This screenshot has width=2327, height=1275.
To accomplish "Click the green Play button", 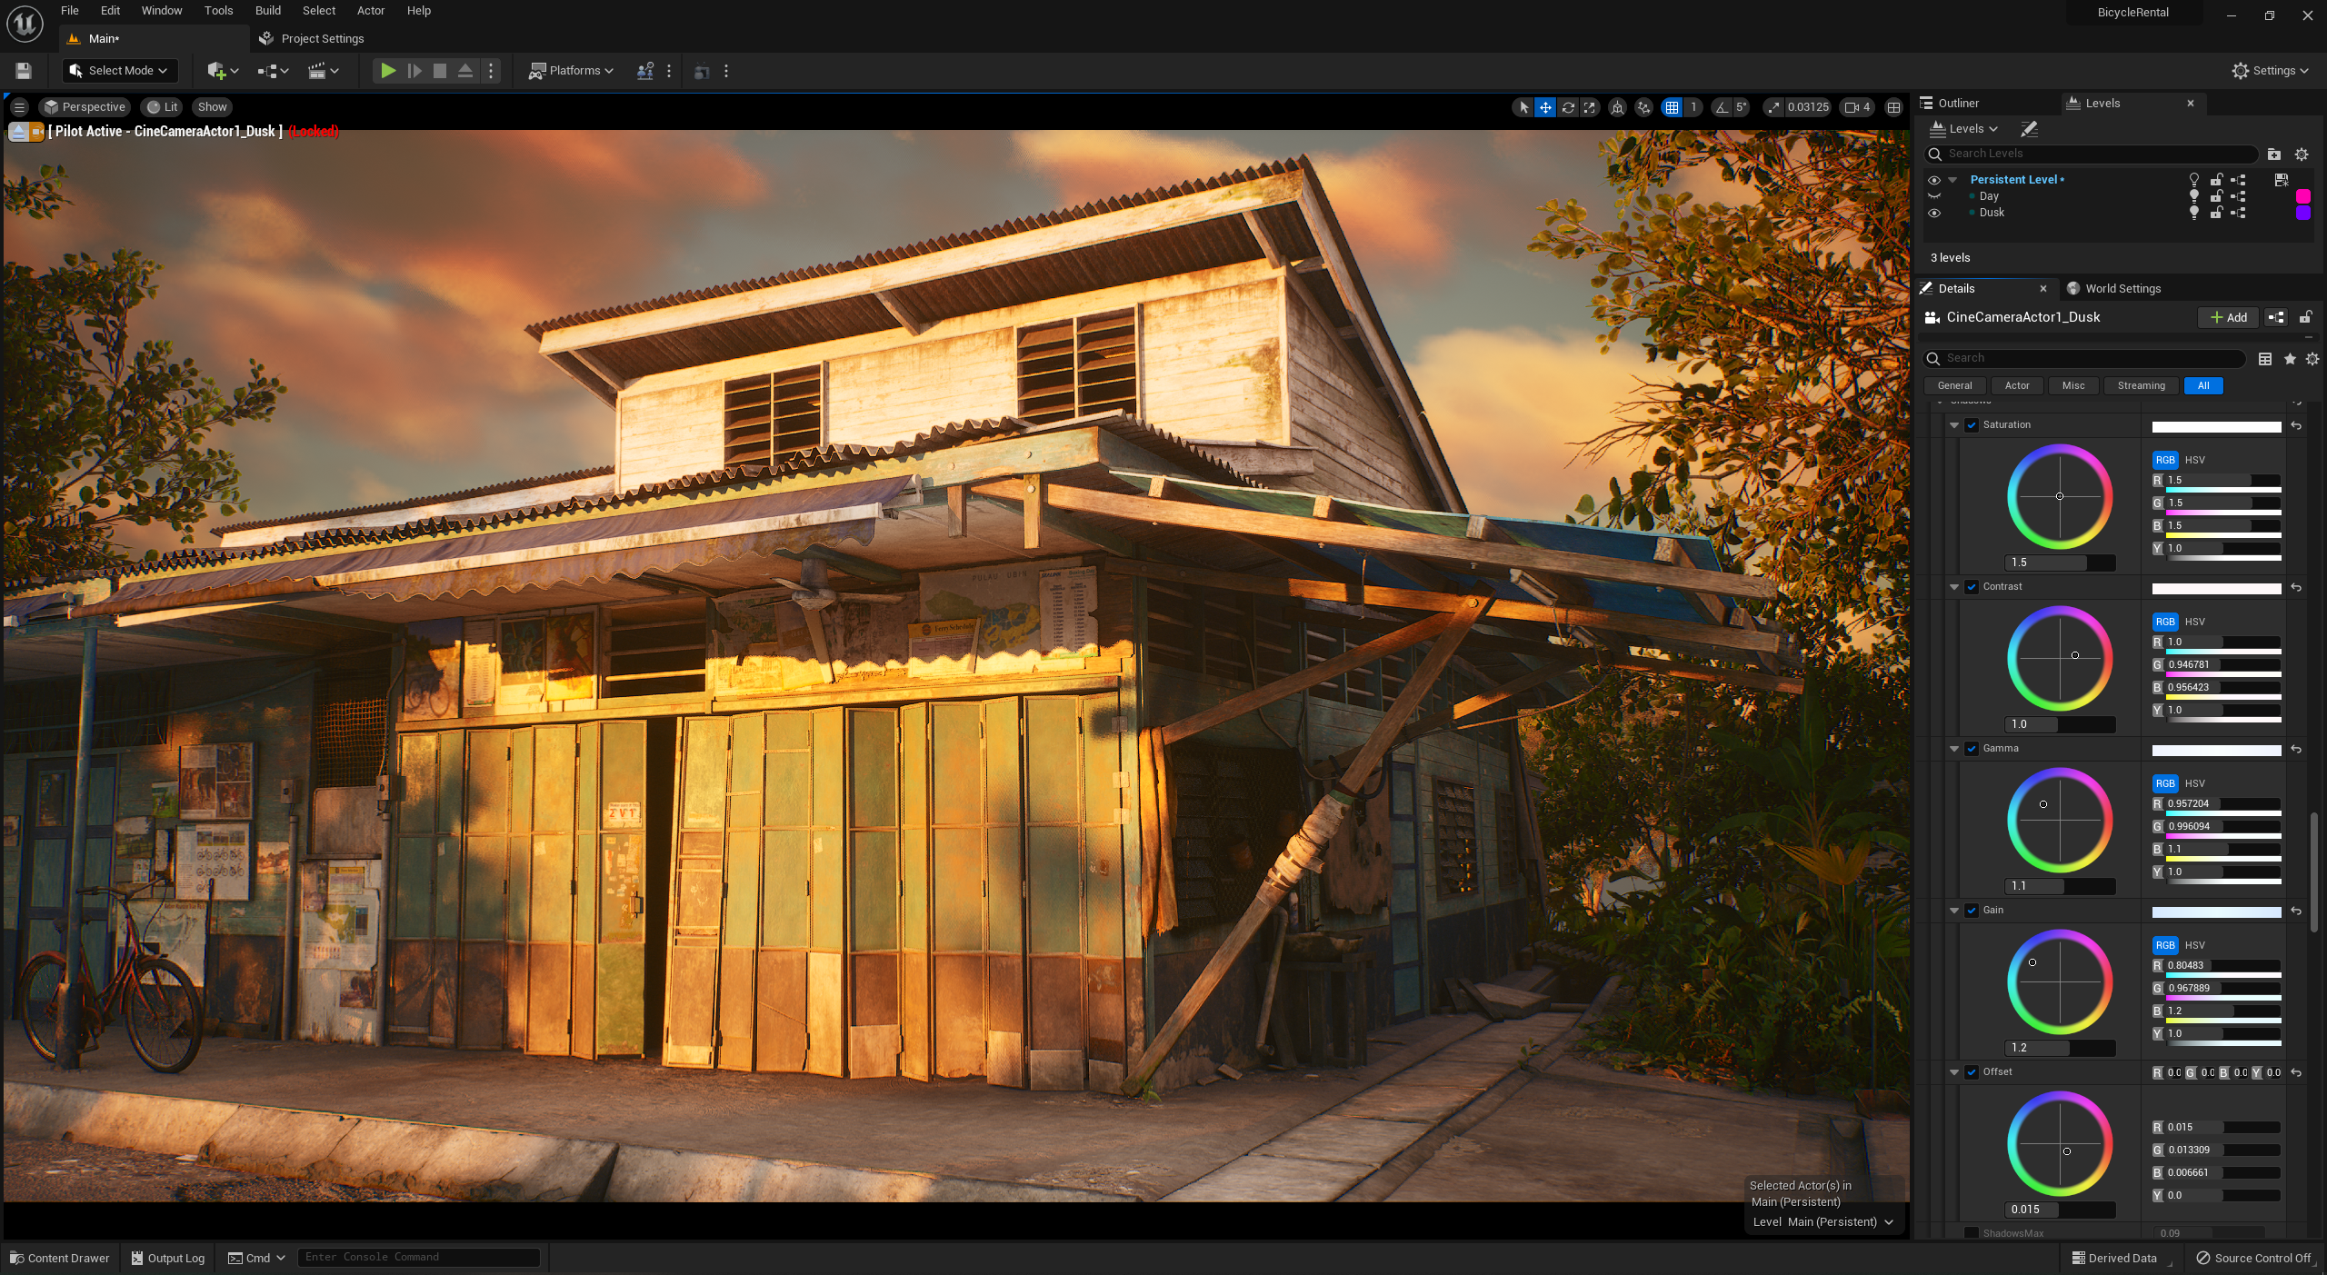I will coord(388,71).
